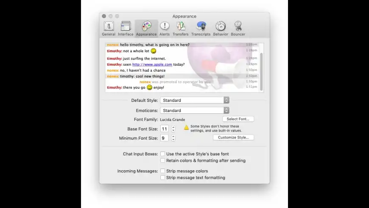The height and width of the screenshot is (208, 369).
Task: Enable 'Use the active Style's base font'
Action: tap(162, 154)
